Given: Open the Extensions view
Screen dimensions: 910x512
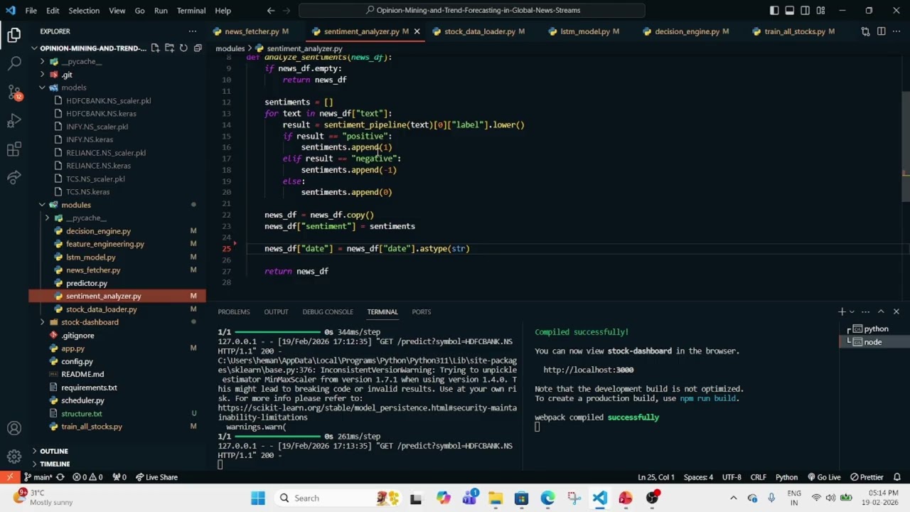Looking at the screenshot, I should coord(14,149).
